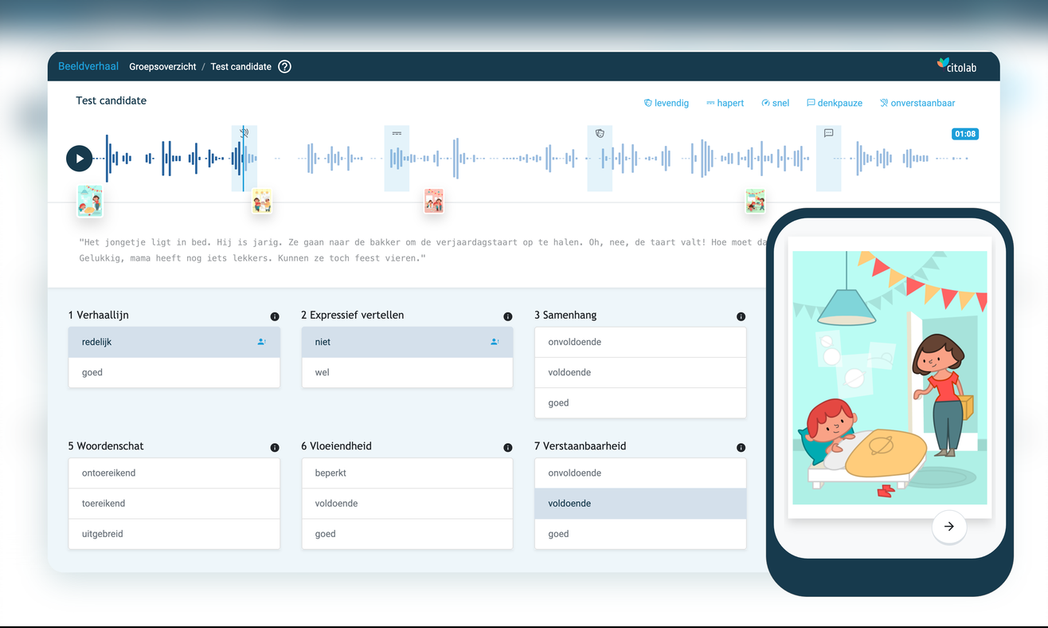Show info for Vloeiendheid criterion

pos(507,448)
